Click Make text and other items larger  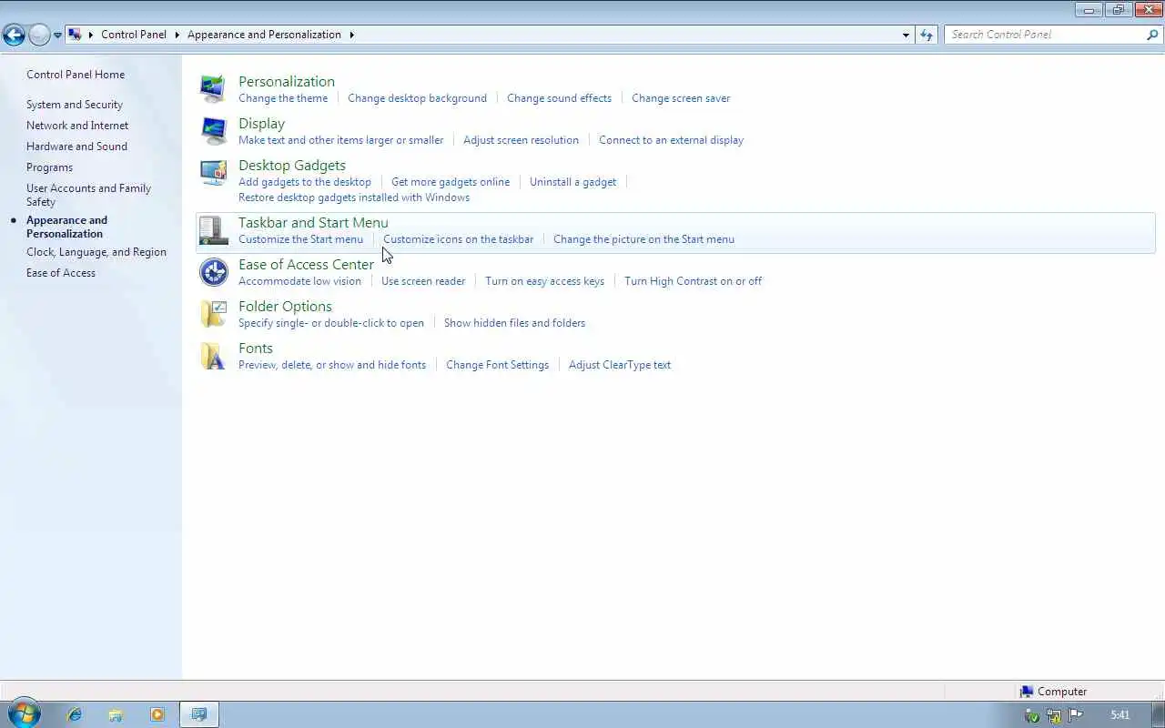tap(341, 140)
